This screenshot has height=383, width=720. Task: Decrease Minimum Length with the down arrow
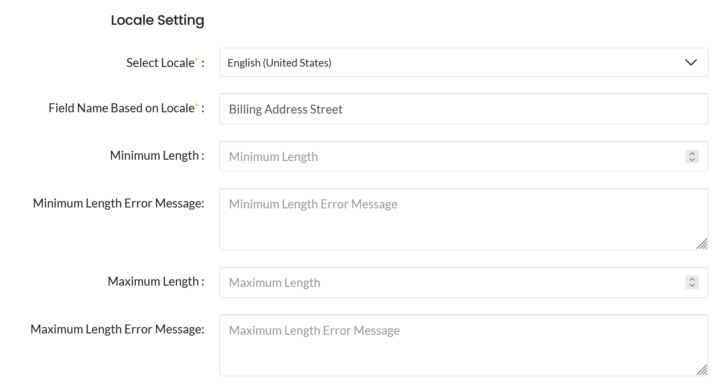692,160
